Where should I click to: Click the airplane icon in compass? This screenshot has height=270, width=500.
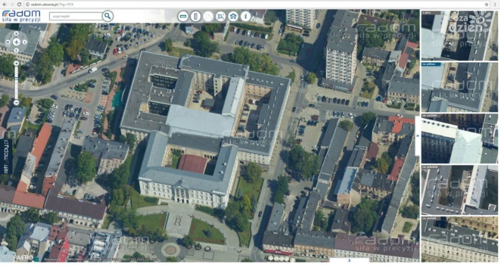click(x=16, y=42)
